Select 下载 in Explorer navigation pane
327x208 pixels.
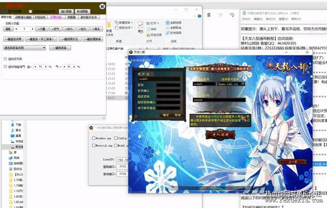(16, 125)
